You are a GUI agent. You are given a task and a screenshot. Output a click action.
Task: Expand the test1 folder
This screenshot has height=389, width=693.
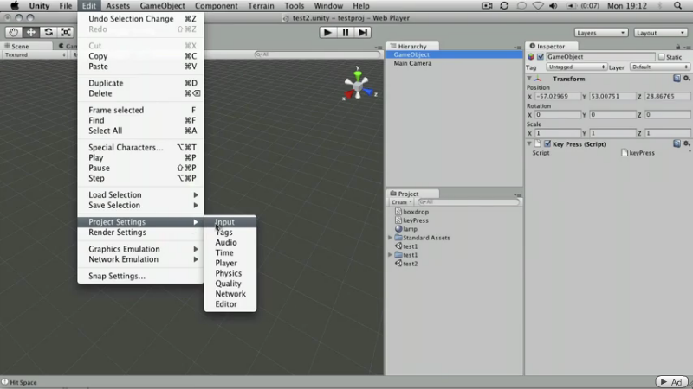391,254
